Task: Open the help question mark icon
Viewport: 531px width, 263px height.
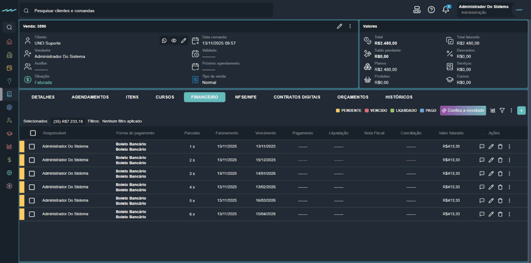Action: pos(431,10)
